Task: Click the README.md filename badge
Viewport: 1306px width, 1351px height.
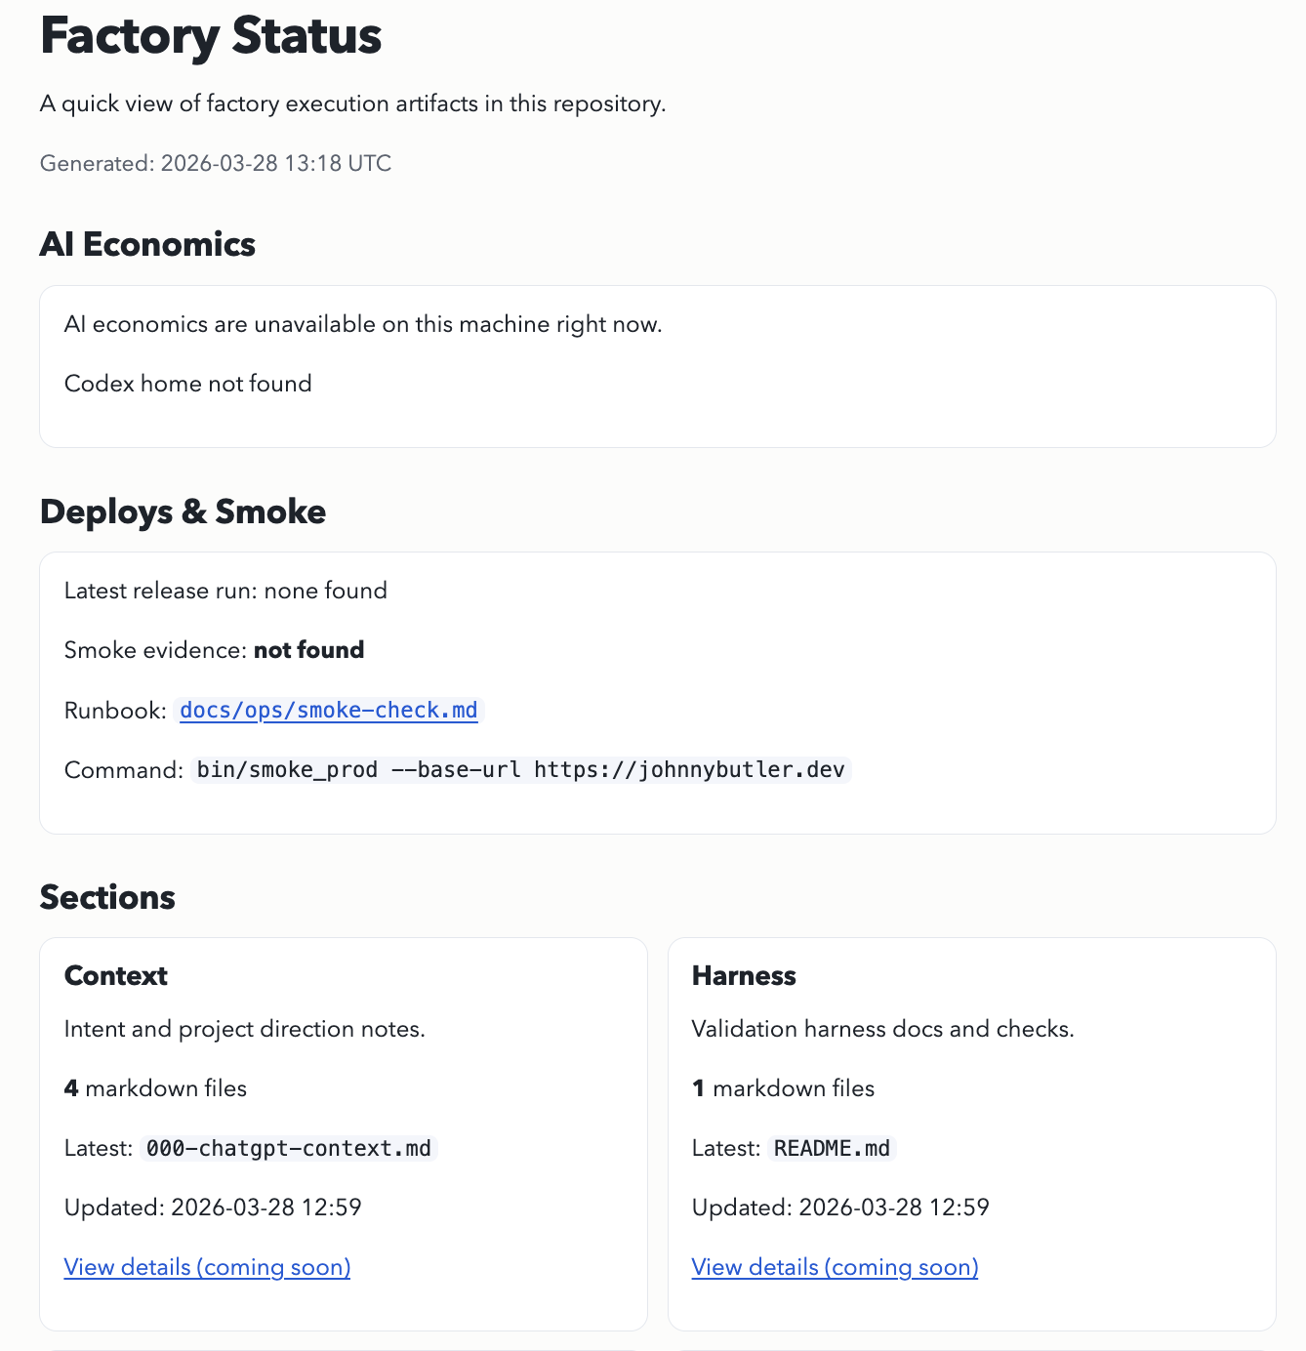Action: click(x=831, y=1148)
